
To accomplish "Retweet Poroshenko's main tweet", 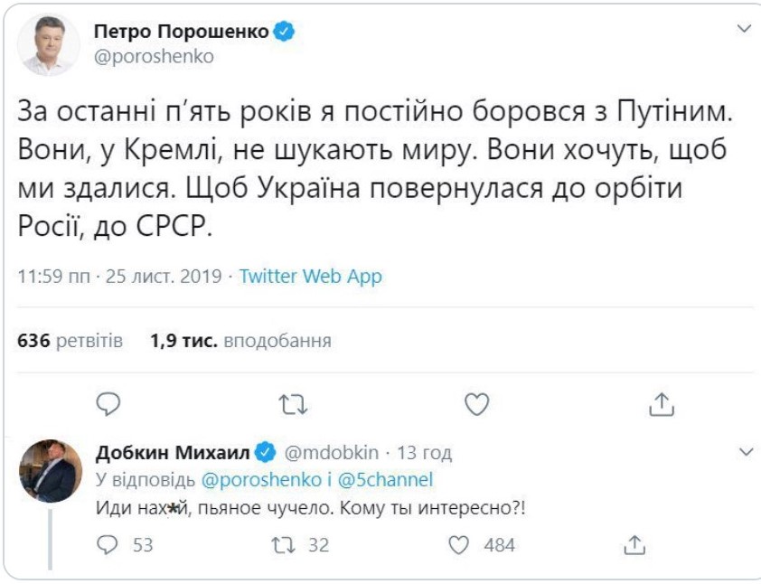I will (x=292, y=404).
